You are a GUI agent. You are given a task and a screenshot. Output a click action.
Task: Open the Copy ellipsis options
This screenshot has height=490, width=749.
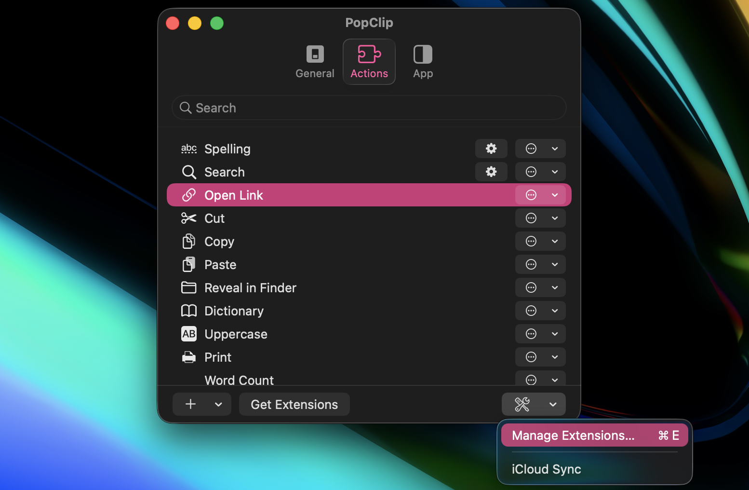(x=531, y=241)
